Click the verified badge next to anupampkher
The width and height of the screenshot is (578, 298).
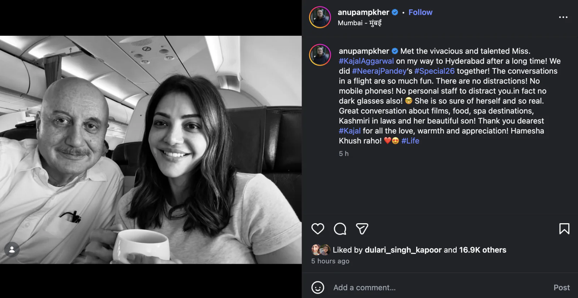pos(396,12)
